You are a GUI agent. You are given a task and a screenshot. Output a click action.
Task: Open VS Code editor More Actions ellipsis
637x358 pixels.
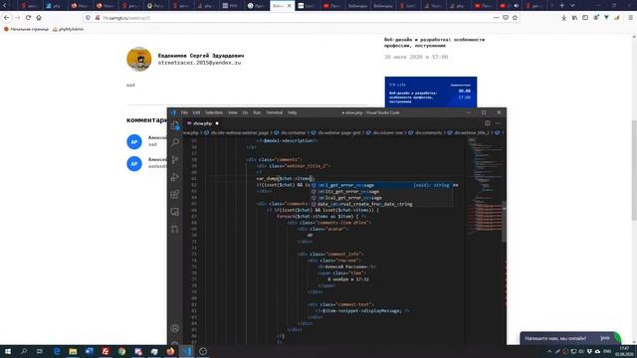click(498, 123)
